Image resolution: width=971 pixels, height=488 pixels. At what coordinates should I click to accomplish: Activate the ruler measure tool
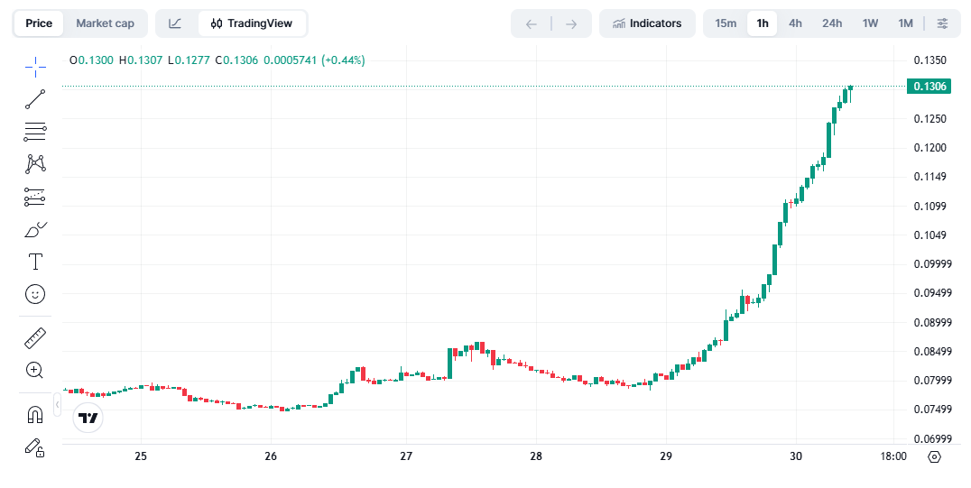[35, 338]
